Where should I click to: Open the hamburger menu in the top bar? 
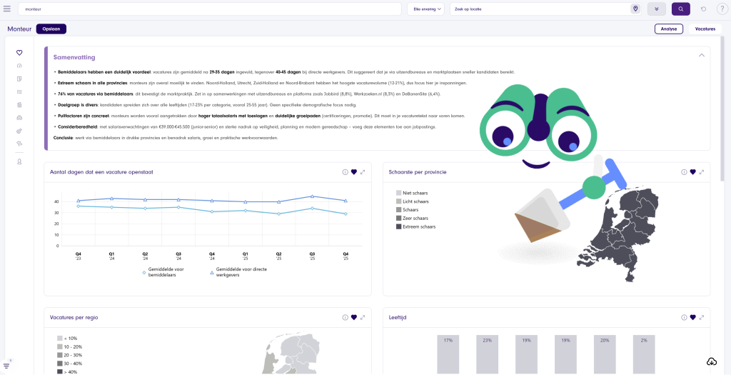point(7,9)
